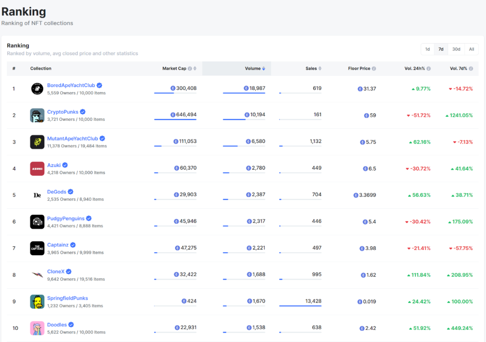This screenshot has height=342, width=486.
Task: Select the 7d time range
Action: pyautogui.click(x=441, y=49)
